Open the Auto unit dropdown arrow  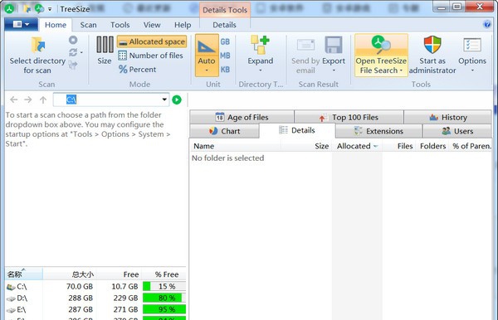click(207, 70)
